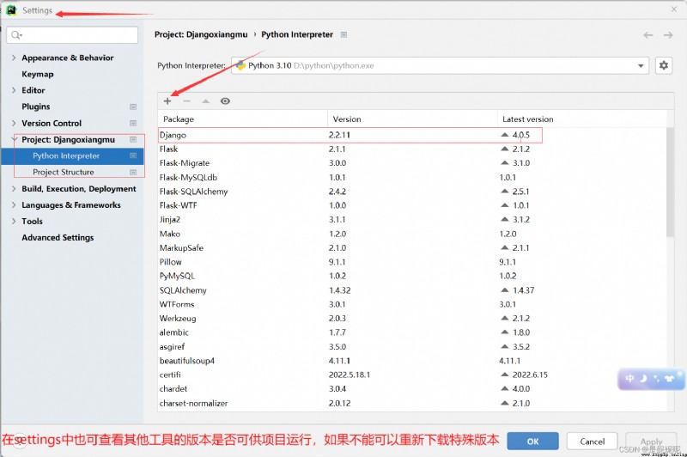
Task: Select the Flask-MySQLdb package row
Action: [412, 178]
